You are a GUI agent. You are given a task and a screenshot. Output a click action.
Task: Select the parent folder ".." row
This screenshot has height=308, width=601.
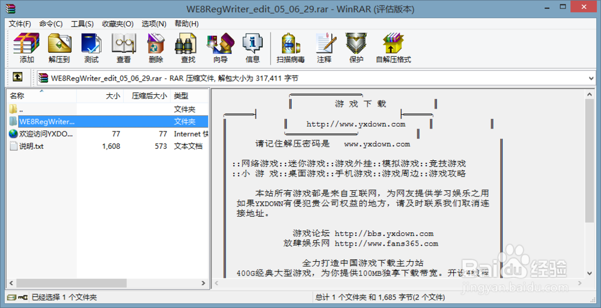(108, 109)
